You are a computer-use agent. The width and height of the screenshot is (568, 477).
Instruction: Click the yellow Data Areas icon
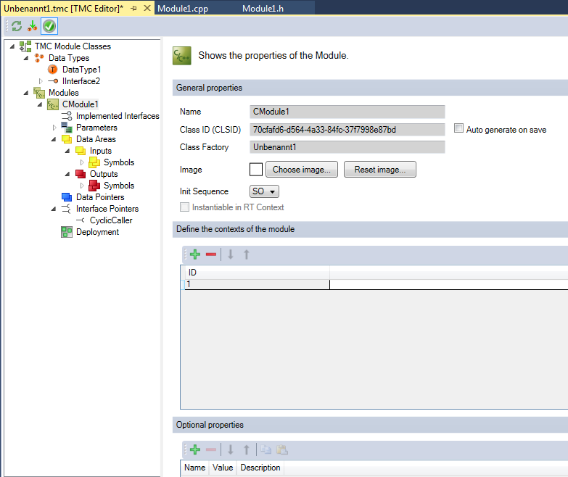[x=67, y=139]
